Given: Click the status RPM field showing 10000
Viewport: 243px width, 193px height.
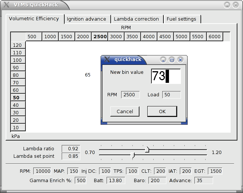Looking at the screenshot, I should tap(42, 171).
